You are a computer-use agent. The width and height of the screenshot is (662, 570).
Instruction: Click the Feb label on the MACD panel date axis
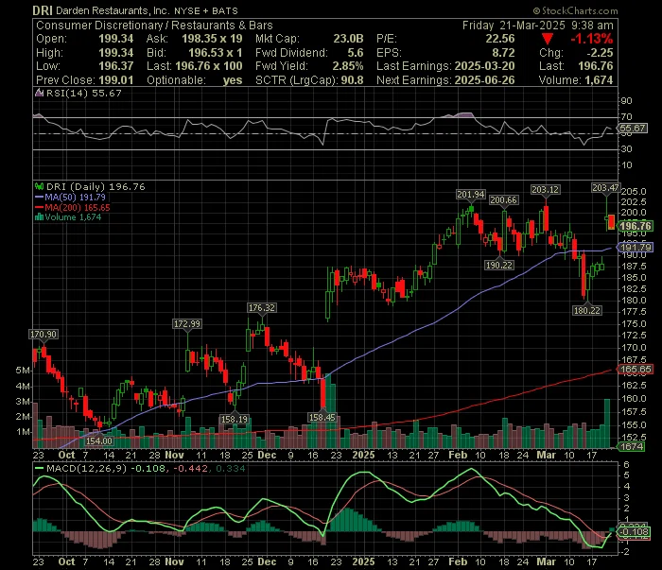pos(458,561)
